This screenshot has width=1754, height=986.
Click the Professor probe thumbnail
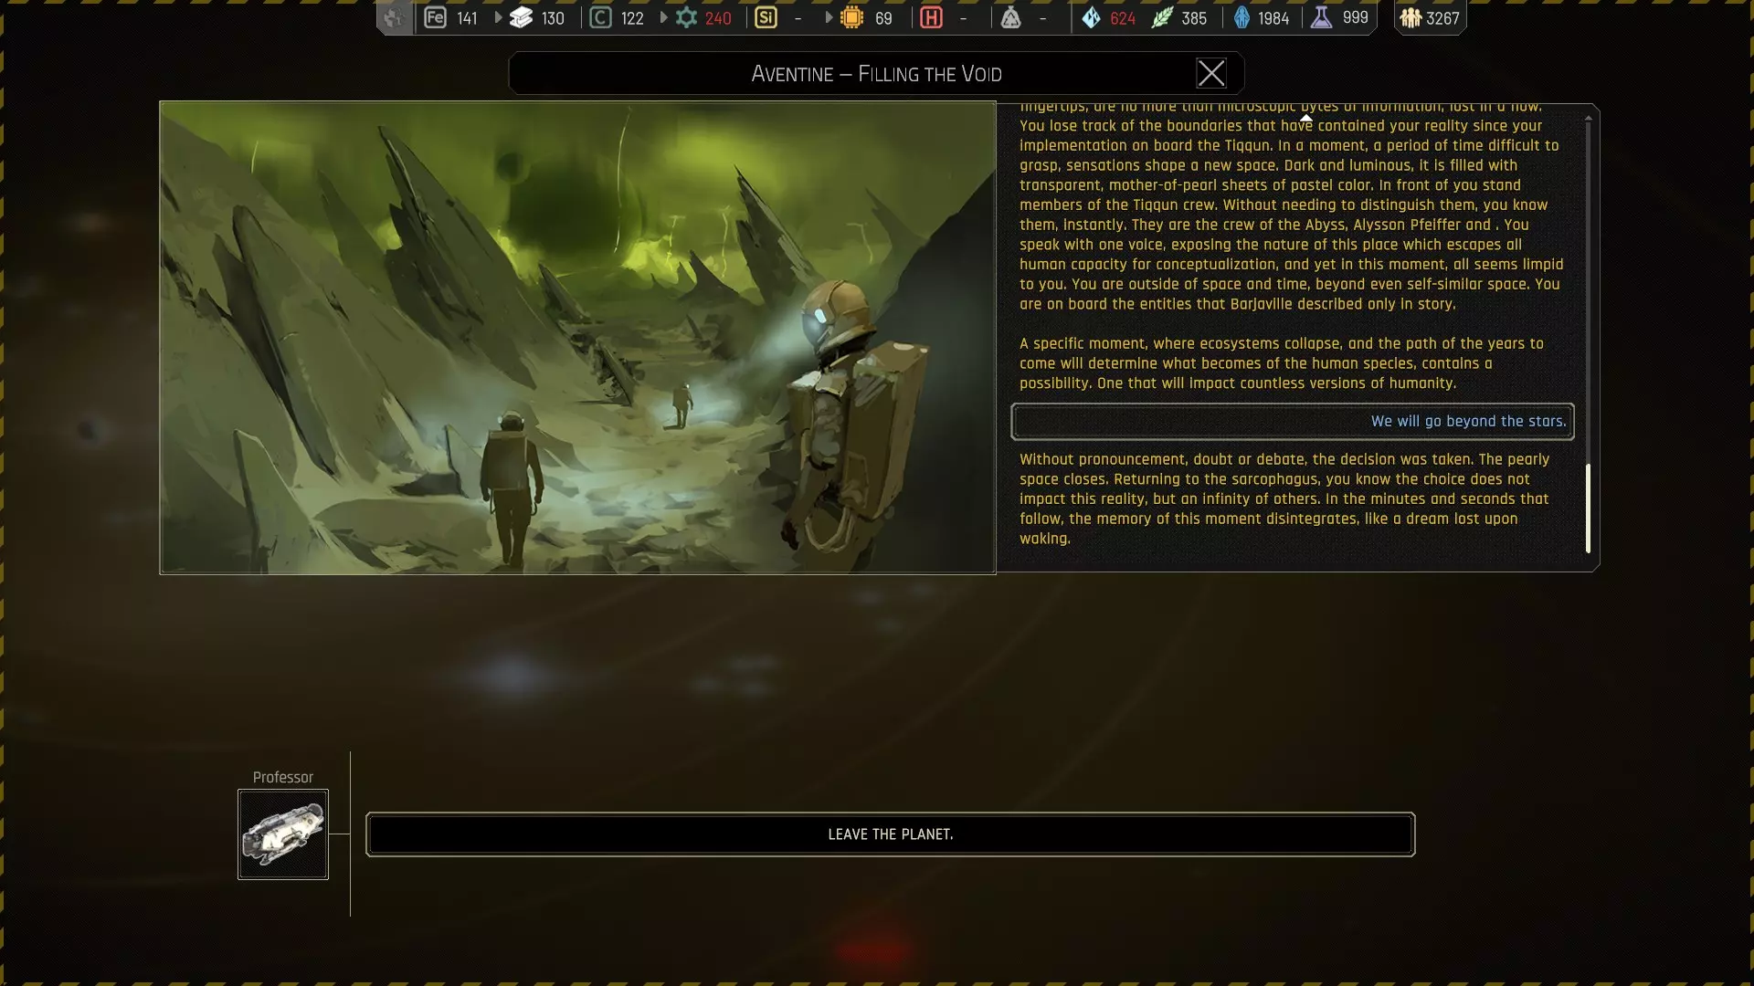pyautogui.click(x=283, y=834)
